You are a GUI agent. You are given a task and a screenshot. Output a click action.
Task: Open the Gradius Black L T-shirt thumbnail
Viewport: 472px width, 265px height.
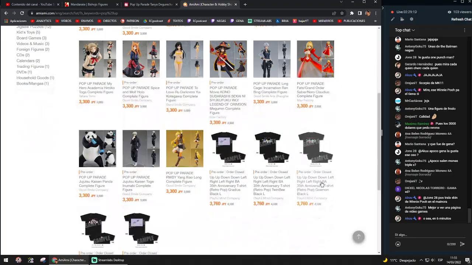(228, 149)
